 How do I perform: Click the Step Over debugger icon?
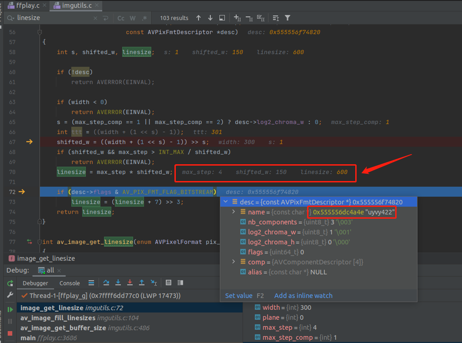click(x=106, y=283)
